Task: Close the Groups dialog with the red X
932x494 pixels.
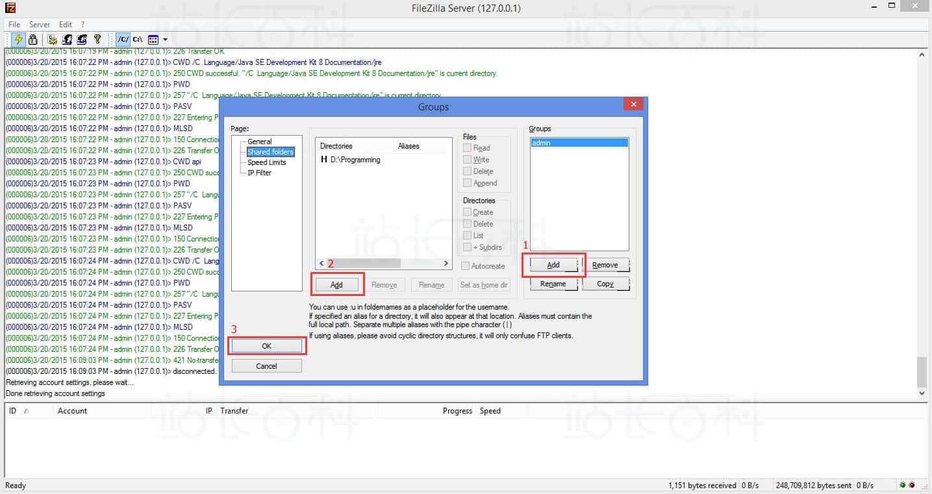Action: [633, 104]
